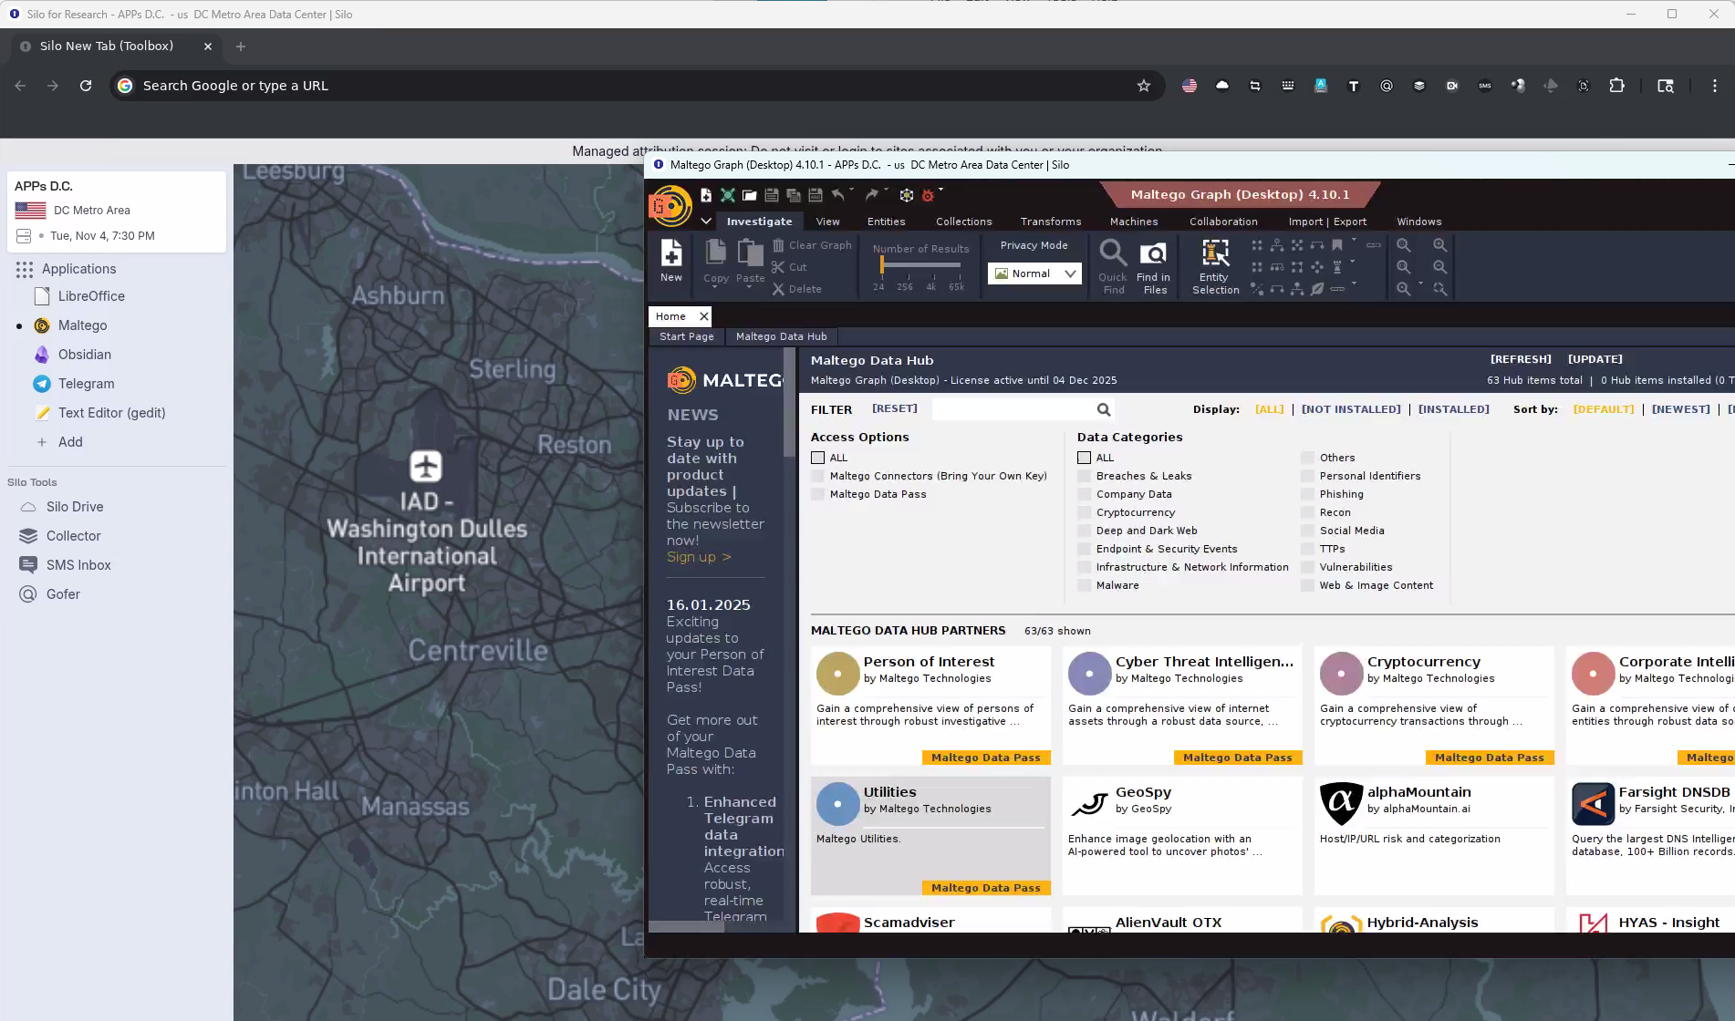
Task: Click the cloud icon in browser toolbar
Action: [1222, 86]
